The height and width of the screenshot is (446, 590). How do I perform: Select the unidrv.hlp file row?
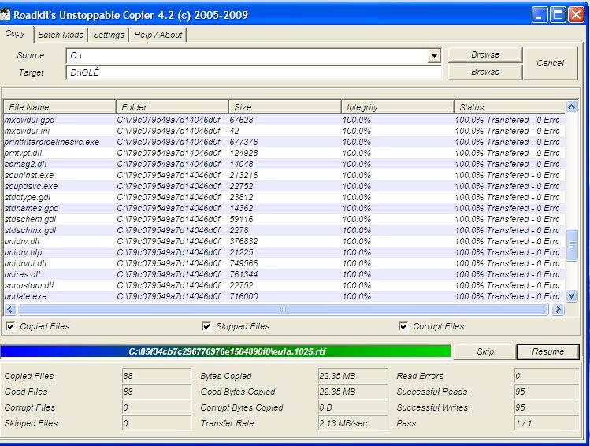tap(284, 252)
